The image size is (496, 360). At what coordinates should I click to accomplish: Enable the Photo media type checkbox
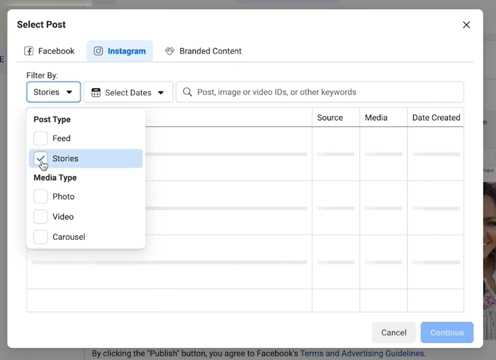(41, 197)
